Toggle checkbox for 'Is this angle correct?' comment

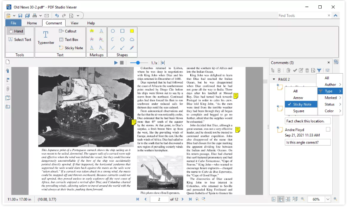click(328, 129)
